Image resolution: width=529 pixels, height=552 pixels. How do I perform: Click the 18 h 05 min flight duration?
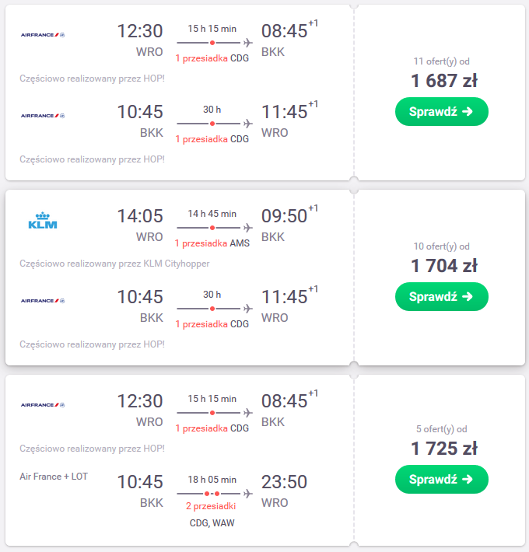tap(212, 480)
